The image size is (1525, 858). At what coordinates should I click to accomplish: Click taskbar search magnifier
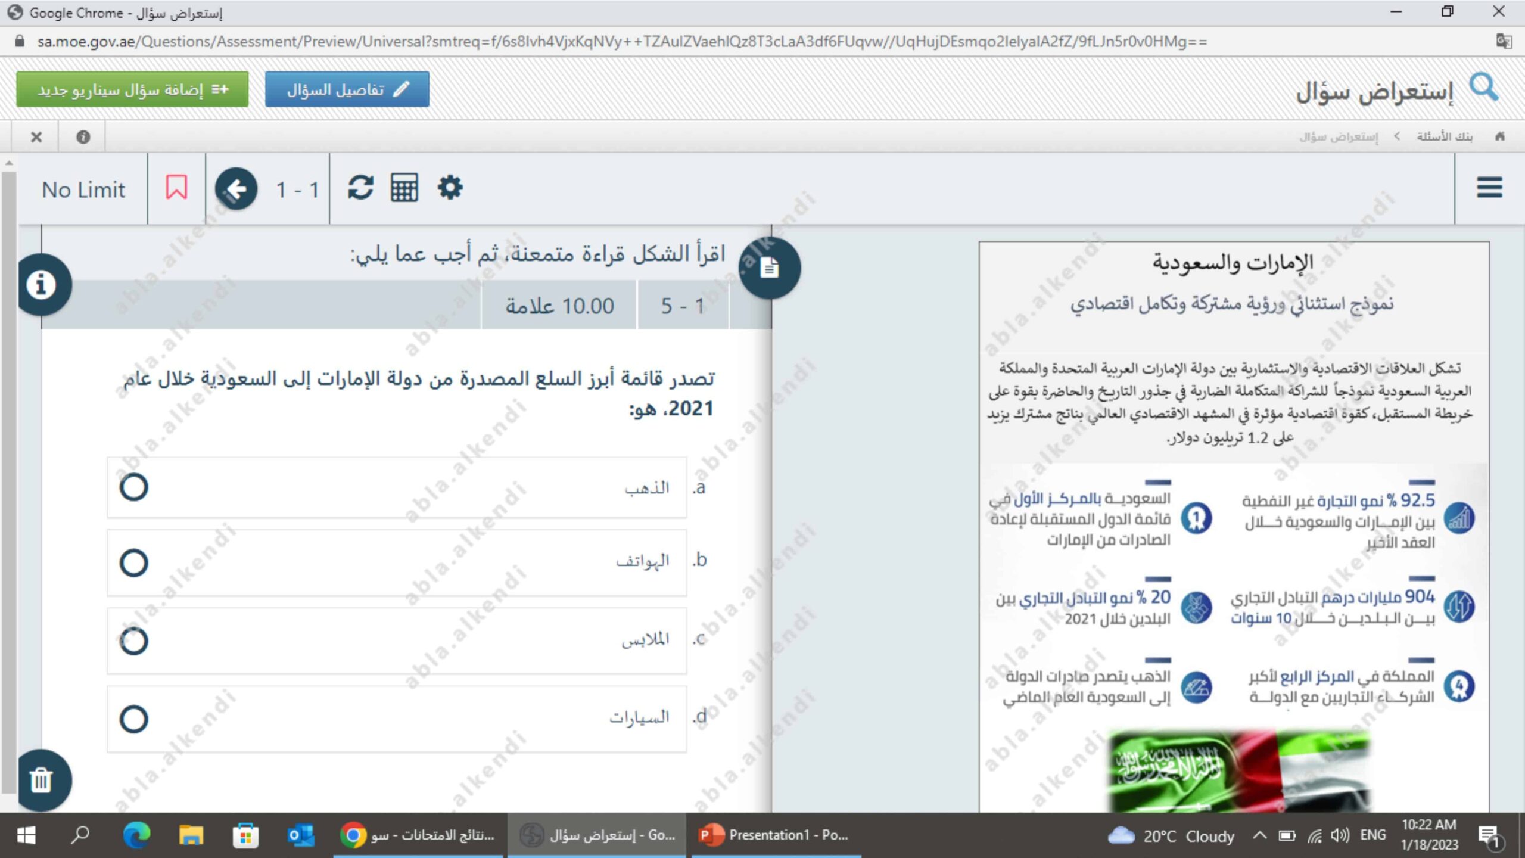point(80,835)
